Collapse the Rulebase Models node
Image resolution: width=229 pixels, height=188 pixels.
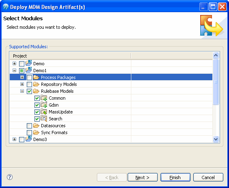click(22, 91)
